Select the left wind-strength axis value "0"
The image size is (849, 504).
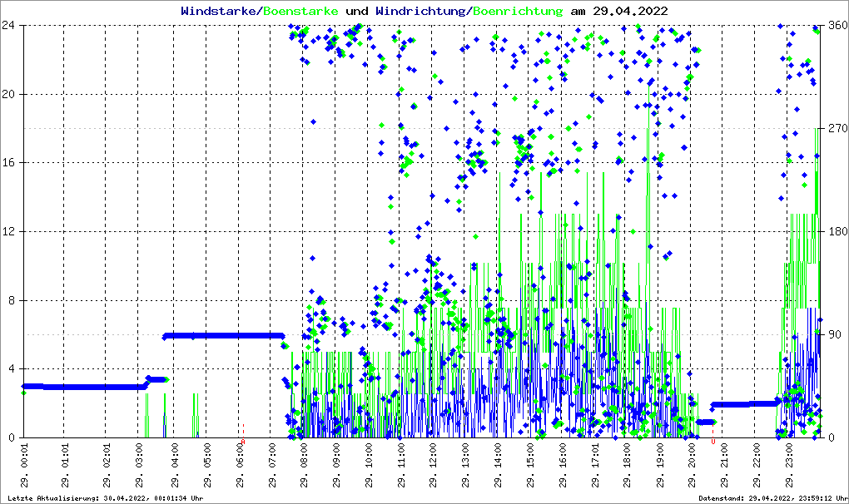click(x=12, y=437)
